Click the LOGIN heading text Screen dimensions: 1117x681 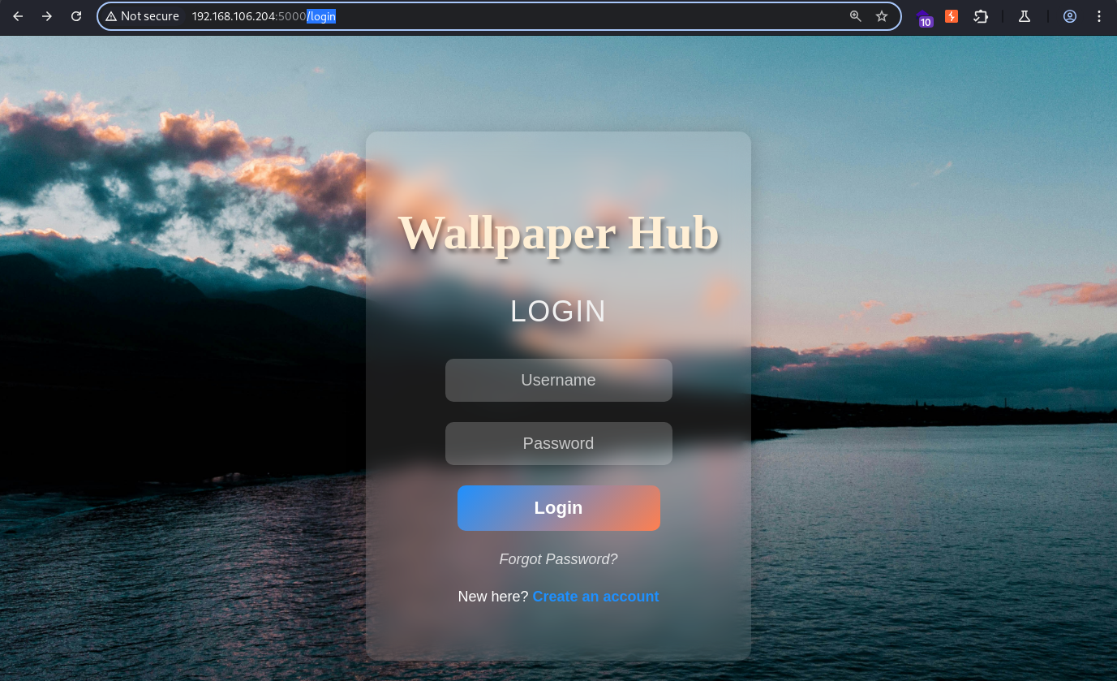[558, 312]
